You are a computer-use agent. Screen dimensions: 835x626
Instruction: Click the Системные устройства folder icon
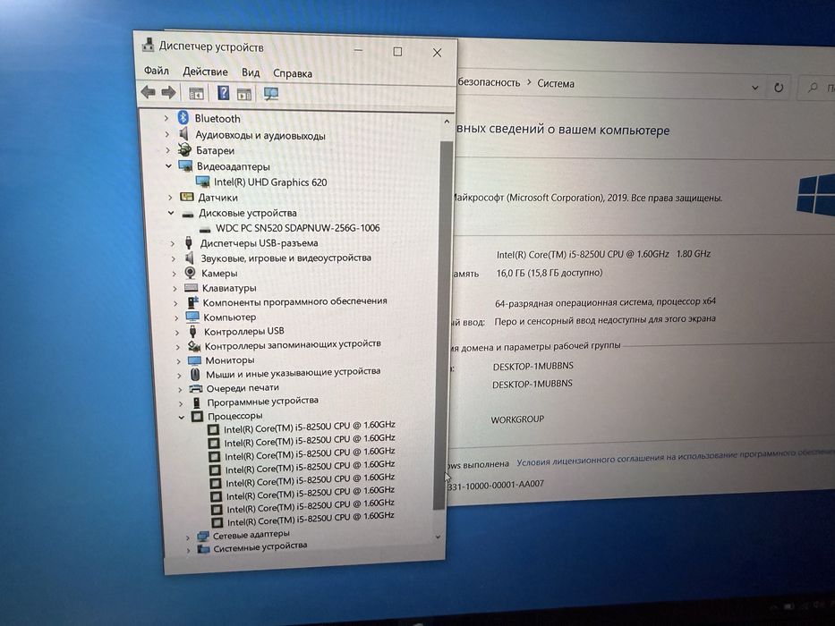pos(203,549)
